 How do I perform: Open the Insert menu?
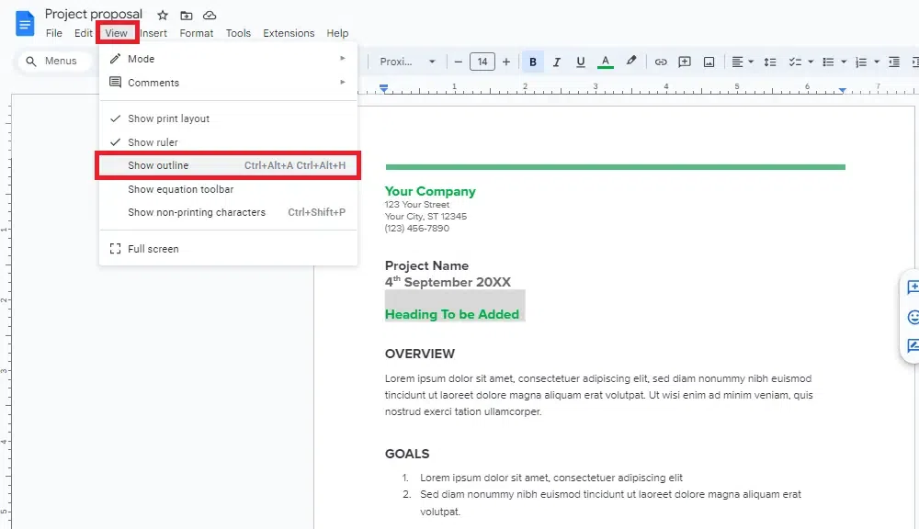pyautogui.click(x=153, y=33)
